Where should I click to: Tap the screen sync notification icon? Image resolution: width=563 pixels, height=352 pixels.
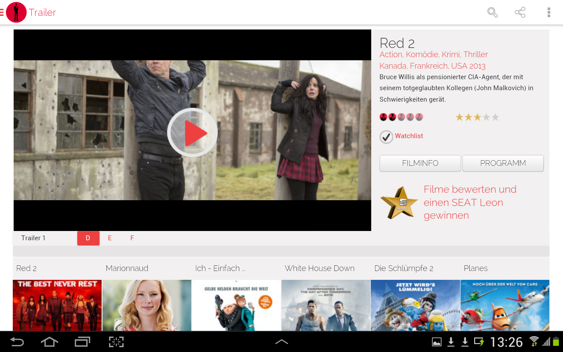pos(479,342)
